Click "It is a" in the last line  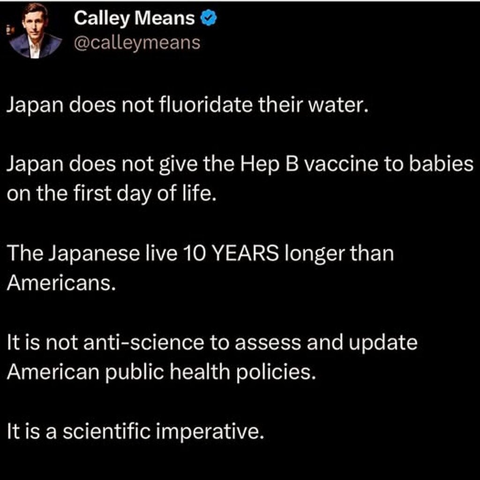32,430
